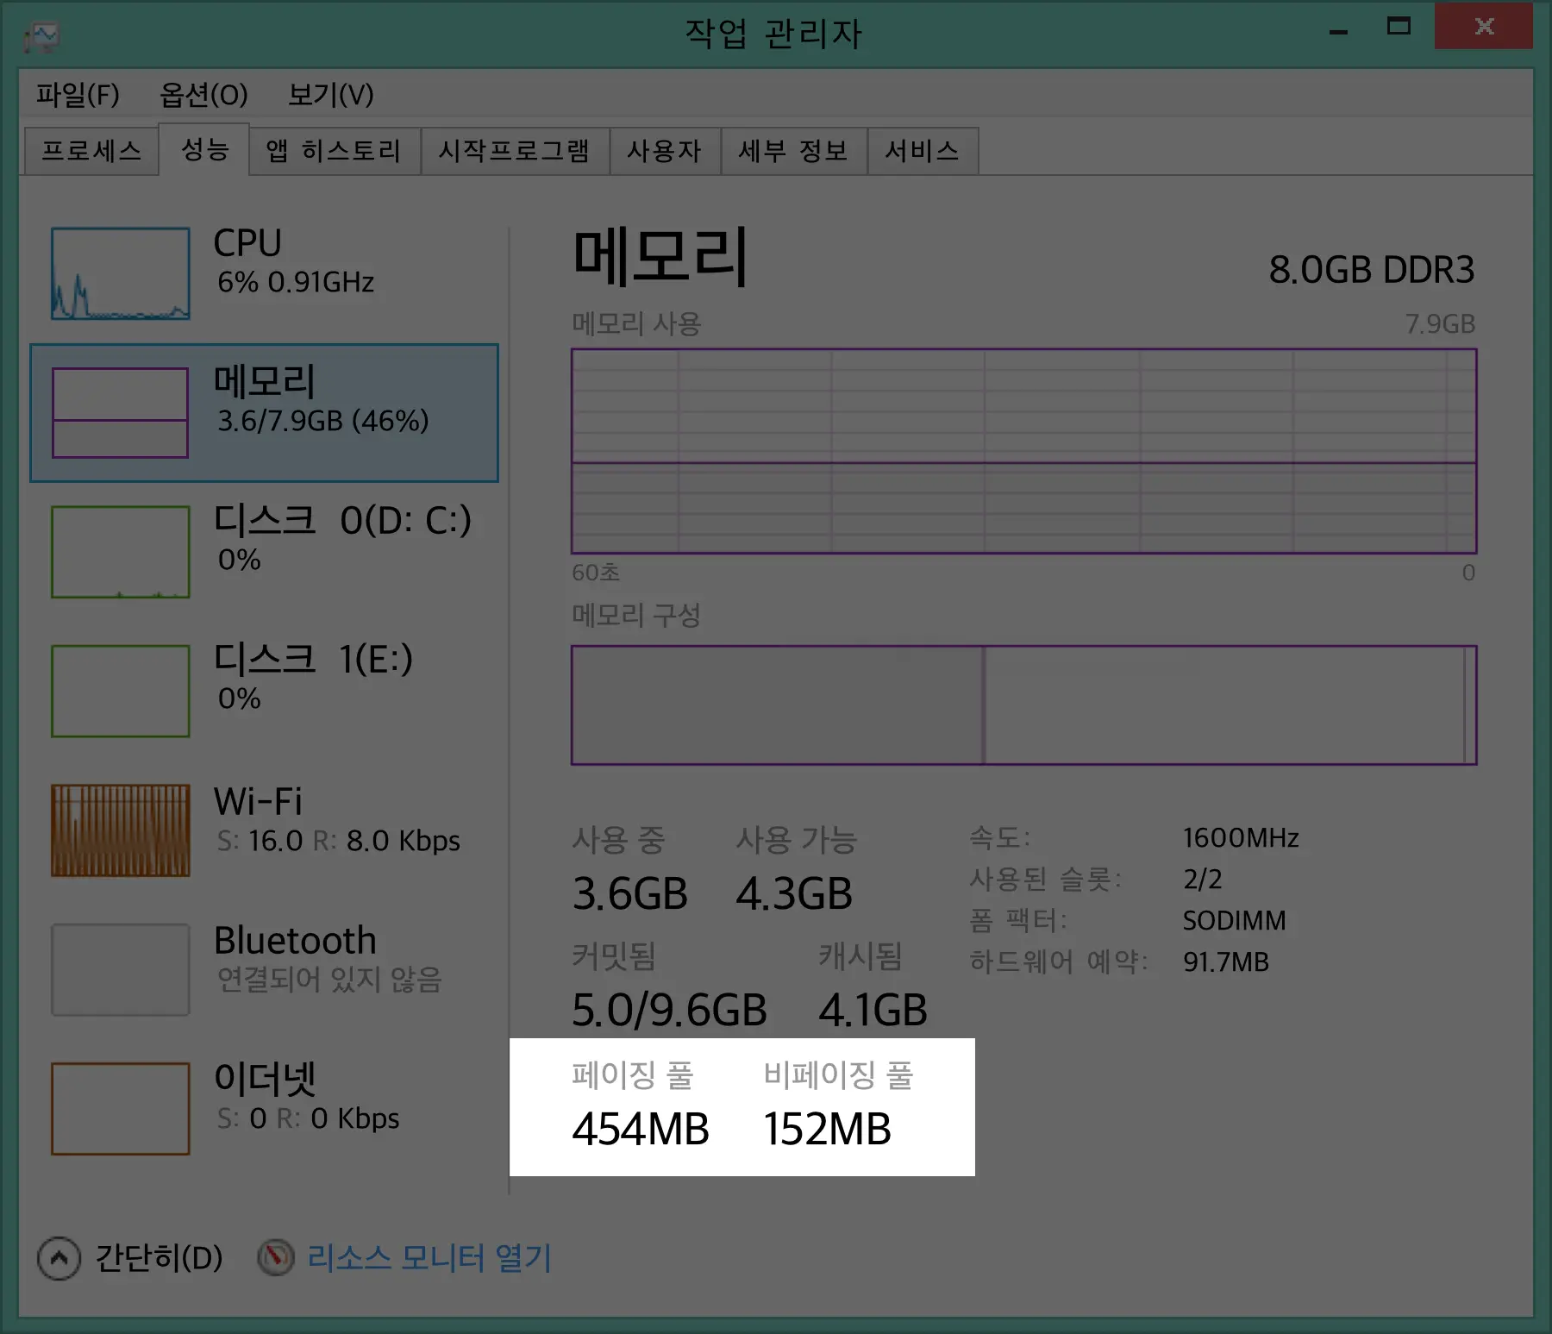Open the 세부 정보 tab
Viewport: 1552px width, 1334px height.
click(793, 151)
